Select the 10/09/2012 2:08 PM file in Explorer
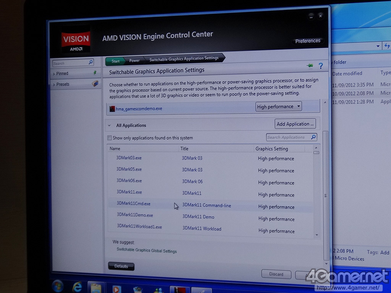This screenshot has height=293, width=391. (x=361, y=93)
